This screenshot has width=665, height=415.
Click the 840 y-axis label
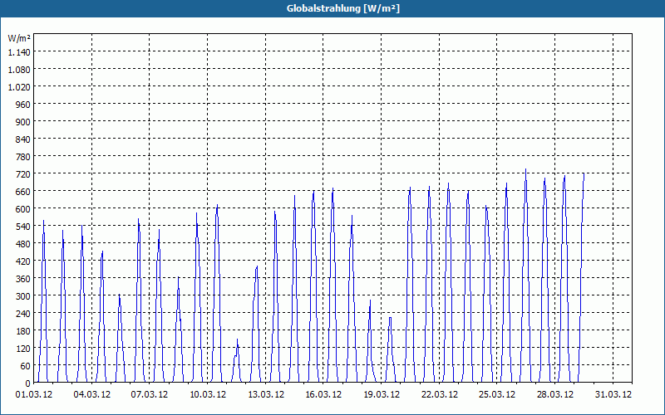coord(23,139)
